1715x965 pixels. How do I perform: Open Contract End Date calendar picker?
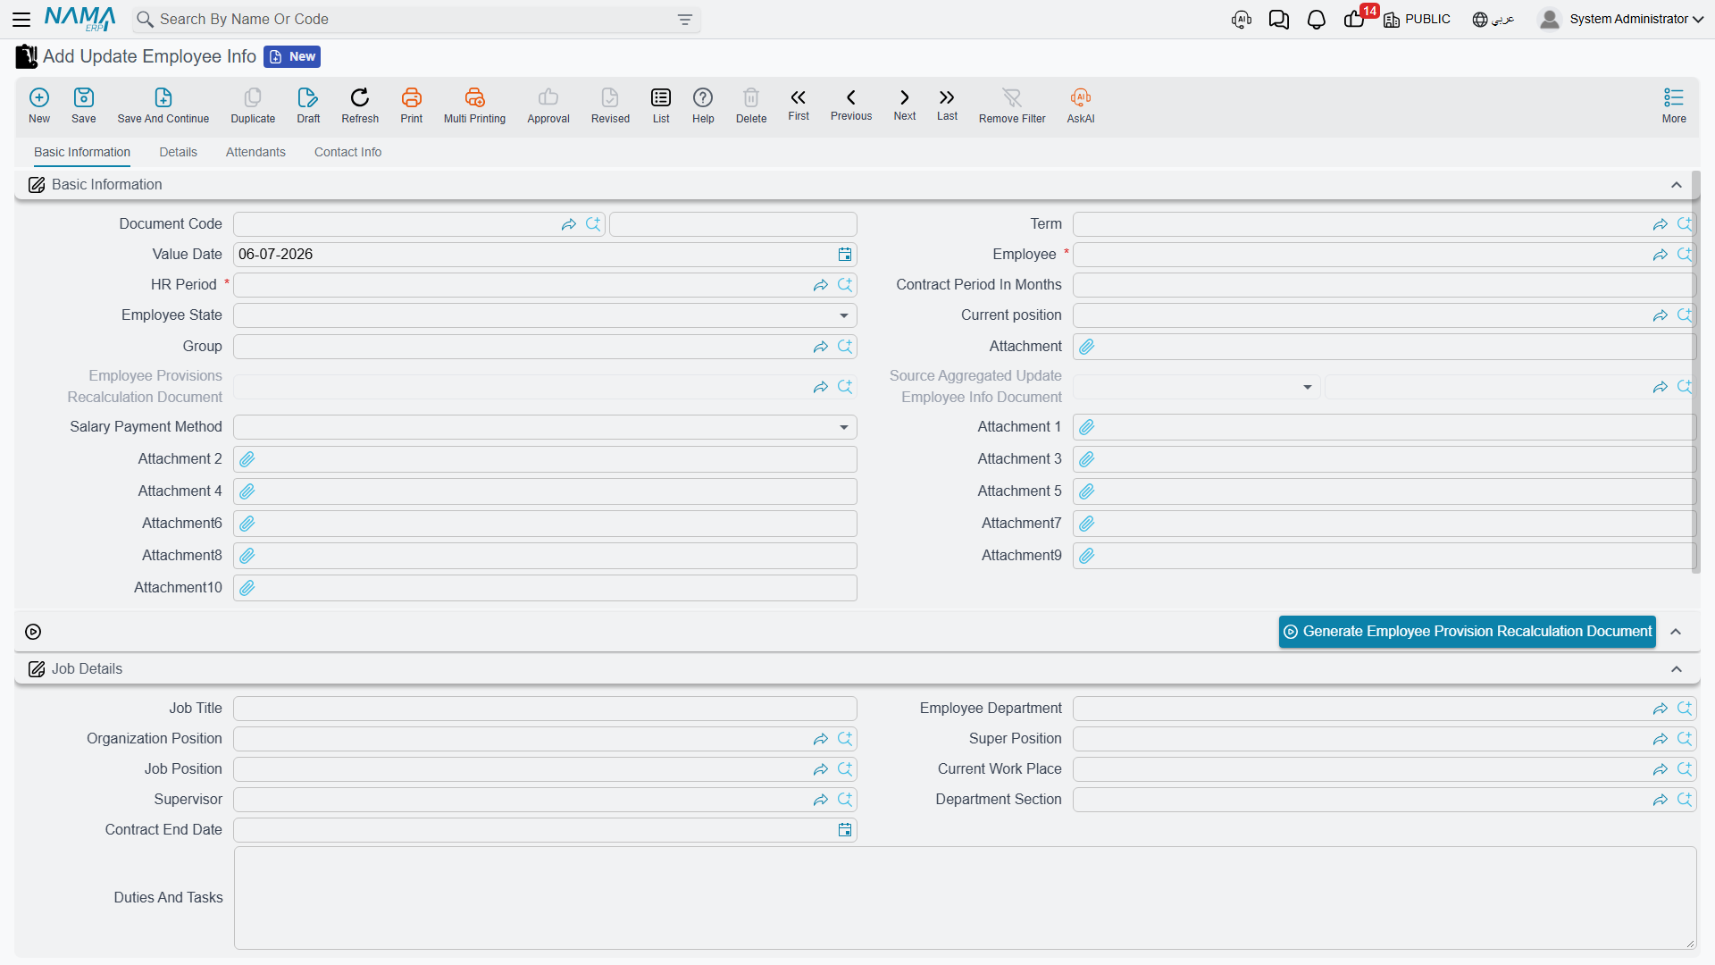845,830
